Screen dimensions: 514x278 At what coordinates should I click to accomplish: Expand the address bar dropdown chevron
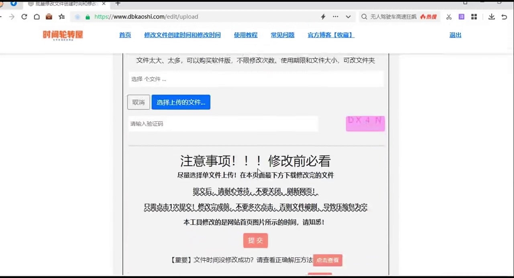(348, 17)
